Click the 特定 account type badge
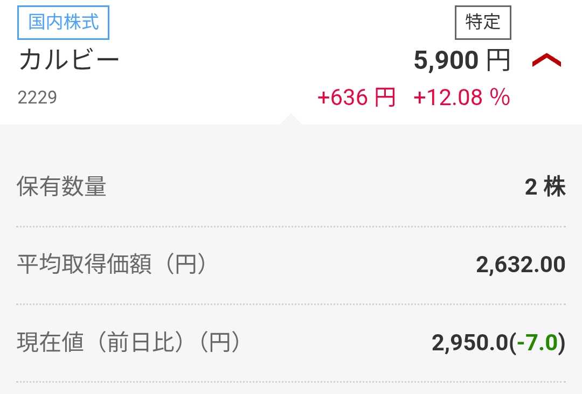The height and width of the screenshot is (394, 582). (483, 23)
